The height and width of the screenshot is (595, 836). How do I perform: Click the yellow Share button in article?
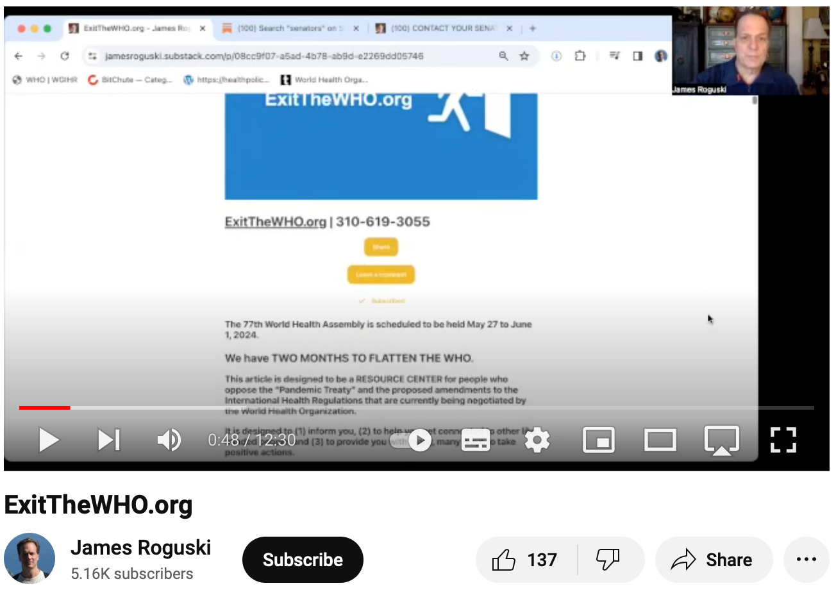[x=381, y=247]
